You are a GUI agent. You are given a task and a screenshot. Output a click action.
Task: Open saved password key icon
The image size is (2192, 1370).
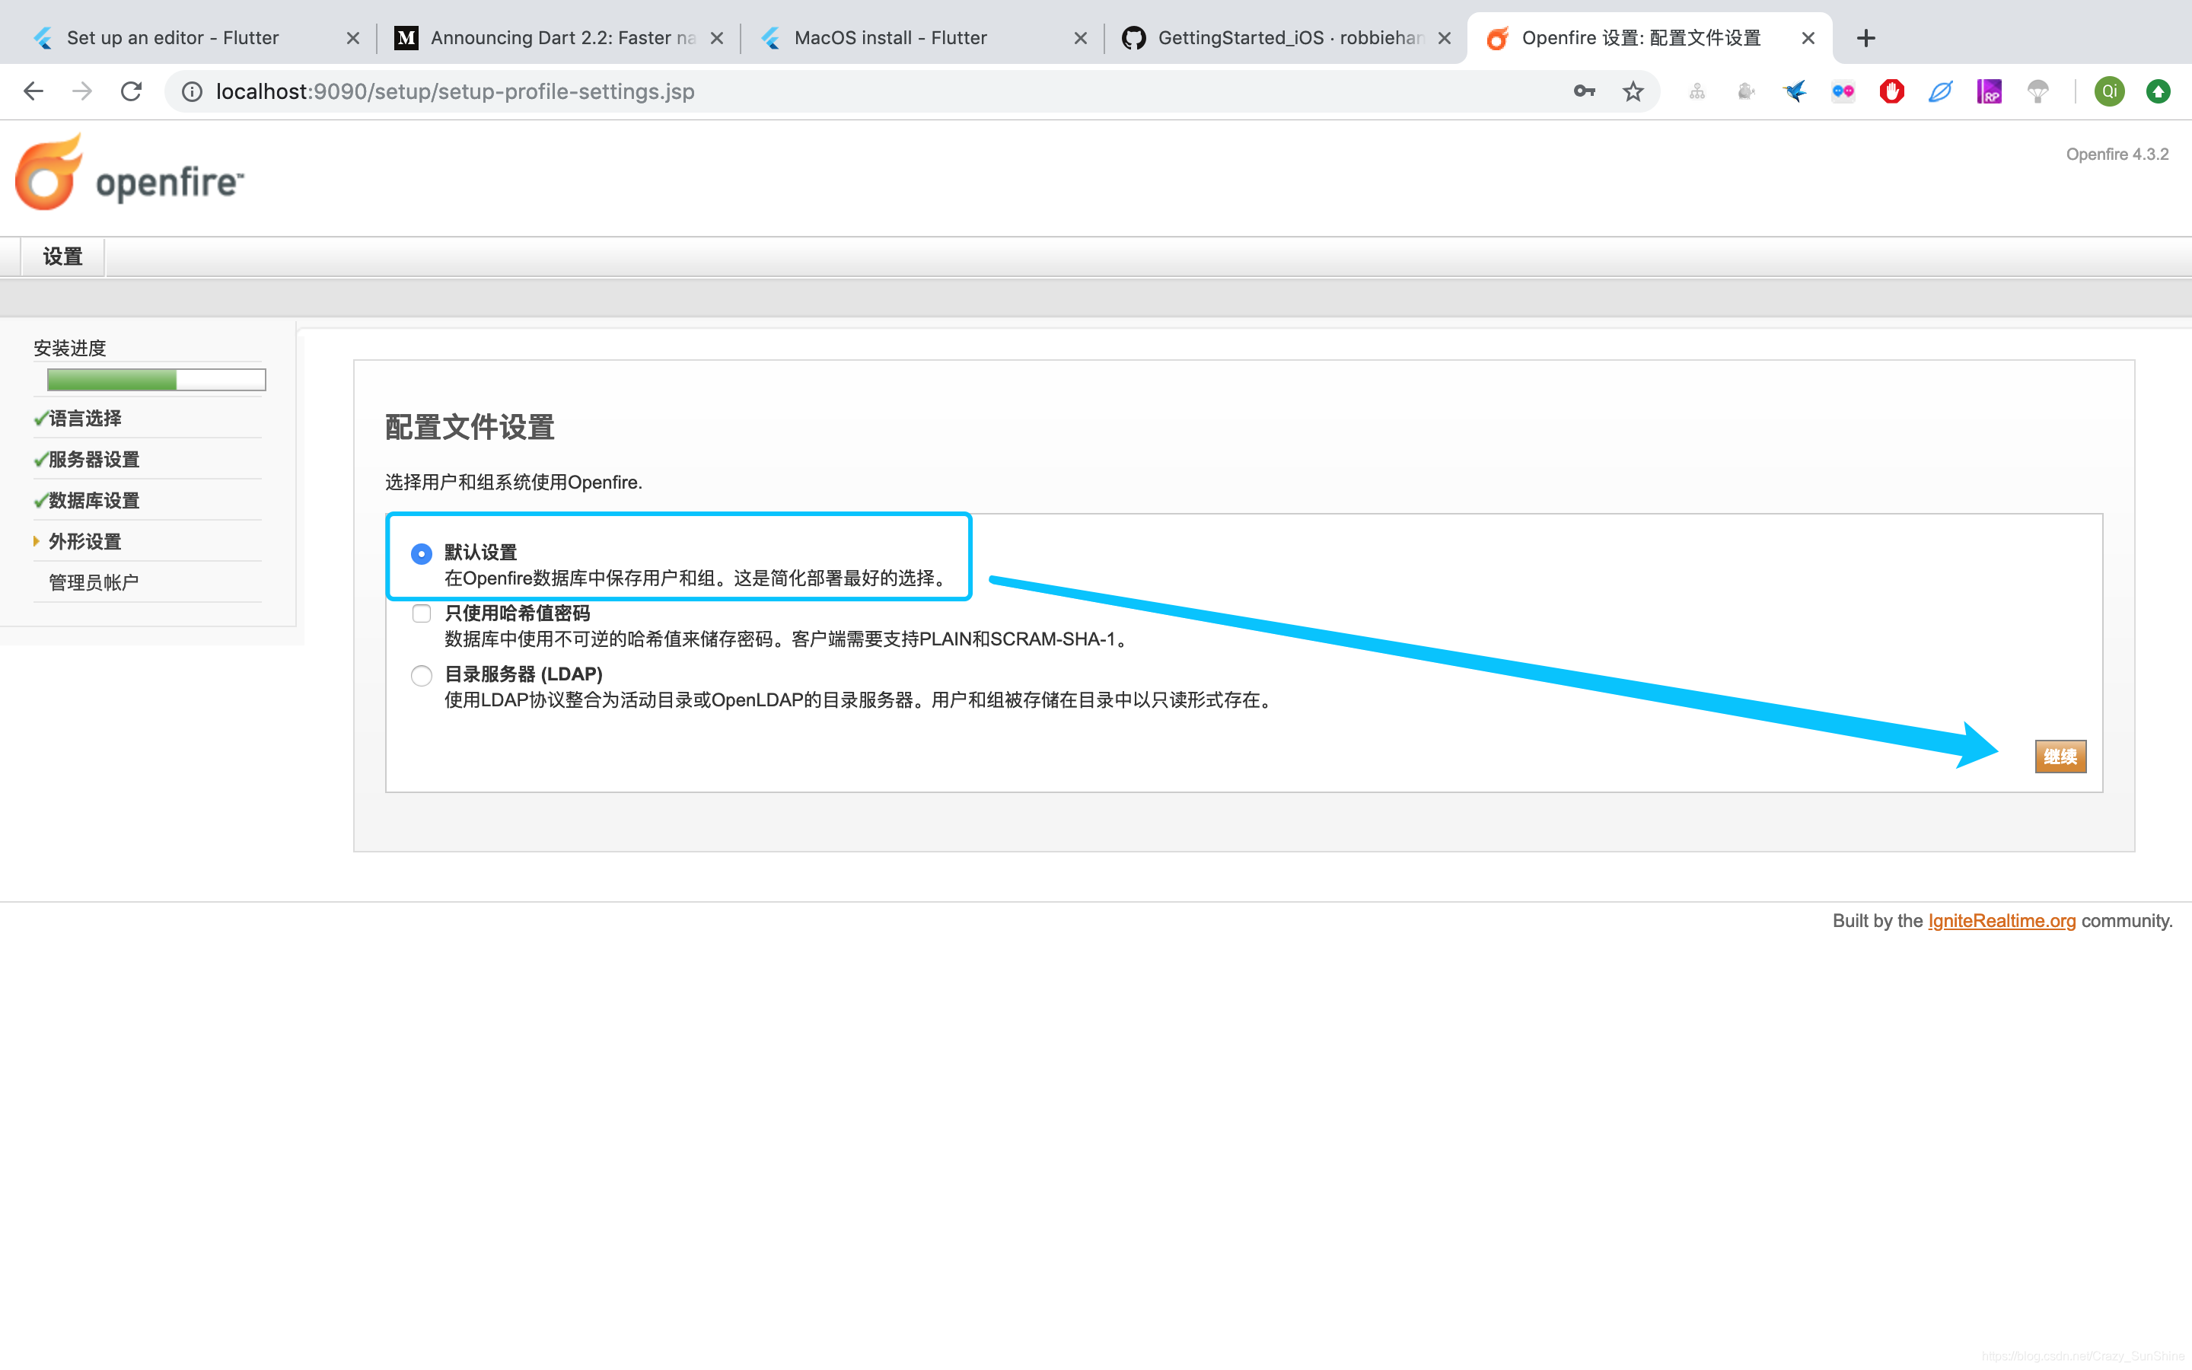pyautogui.click(x=1584, y=91)
